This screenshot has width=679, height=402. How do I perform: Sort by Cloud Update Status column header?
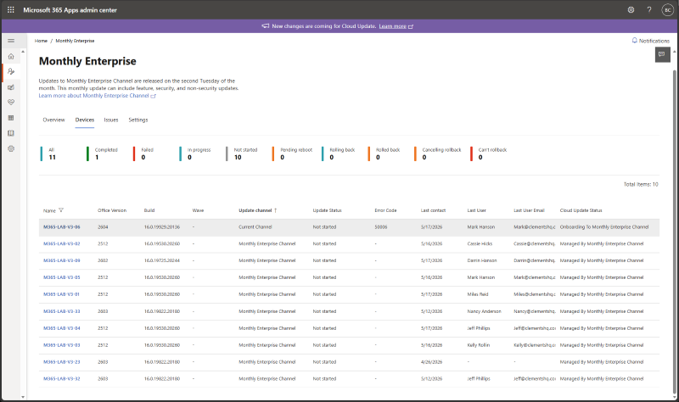581,210
